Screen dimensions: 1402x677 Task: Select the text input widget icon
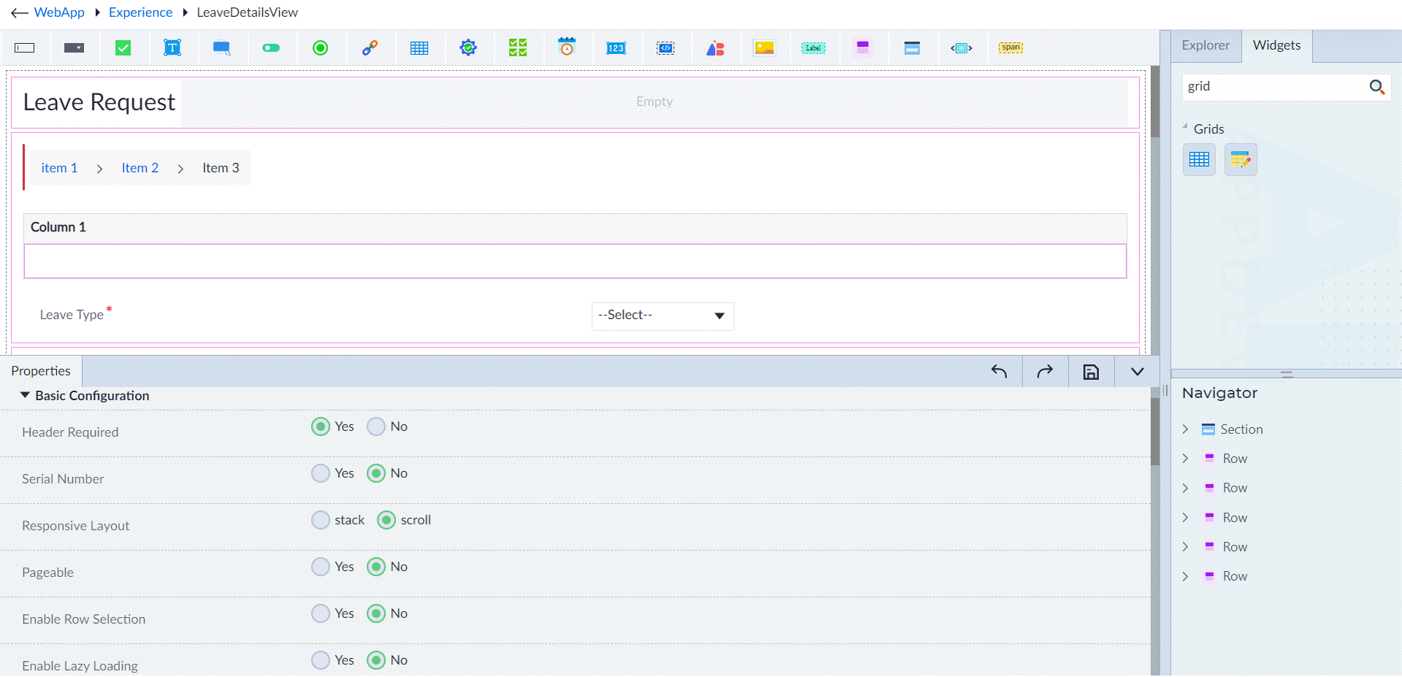25,48
